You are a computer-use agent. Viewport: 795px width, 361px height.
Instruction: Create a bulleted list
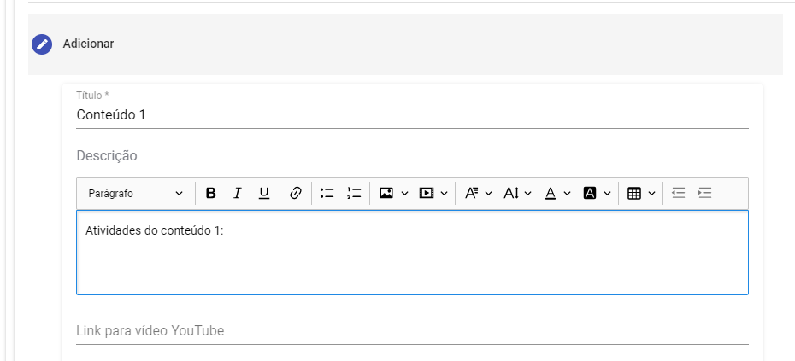coord(327,194)
